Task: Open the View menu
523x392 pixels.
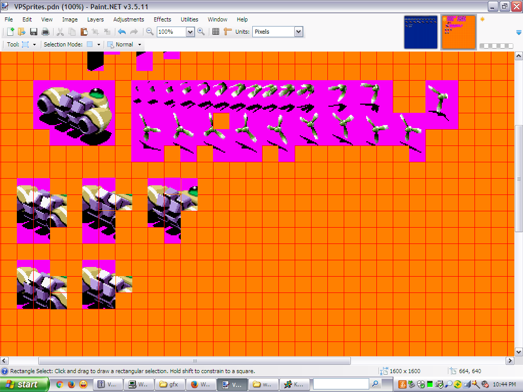Action: pyautogui.click(x=46, y=19)
